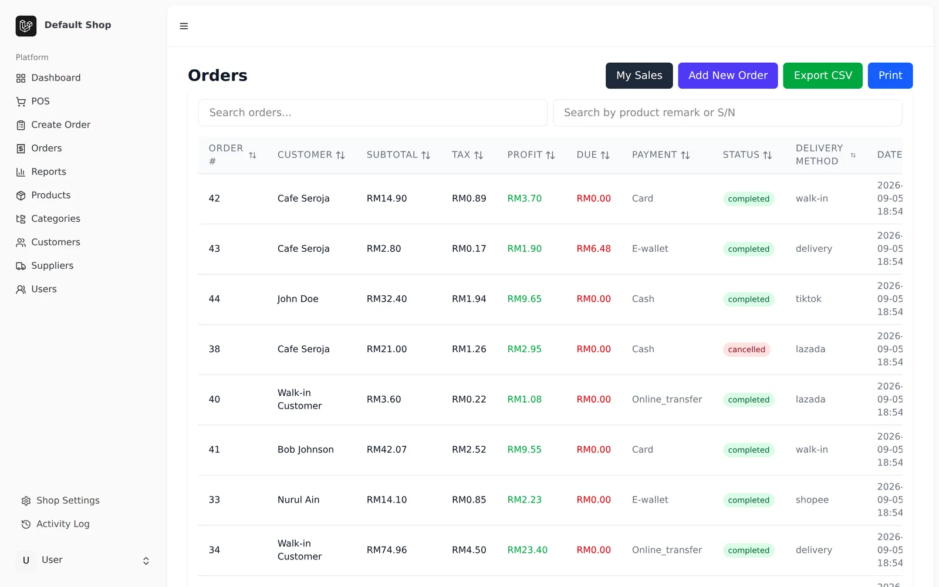This screenshot has height=587, width=939.
Task: Click subtotal RM42.07
Action: (x=387, y=450)
